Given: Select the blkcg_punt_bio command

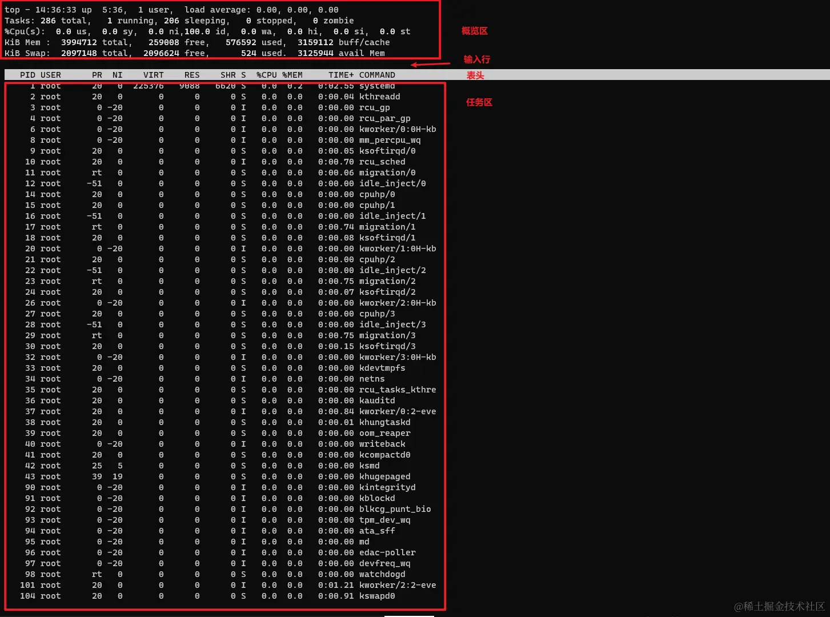Looking at the screenshot, I should pyautogui.click(x=395, y=509).
